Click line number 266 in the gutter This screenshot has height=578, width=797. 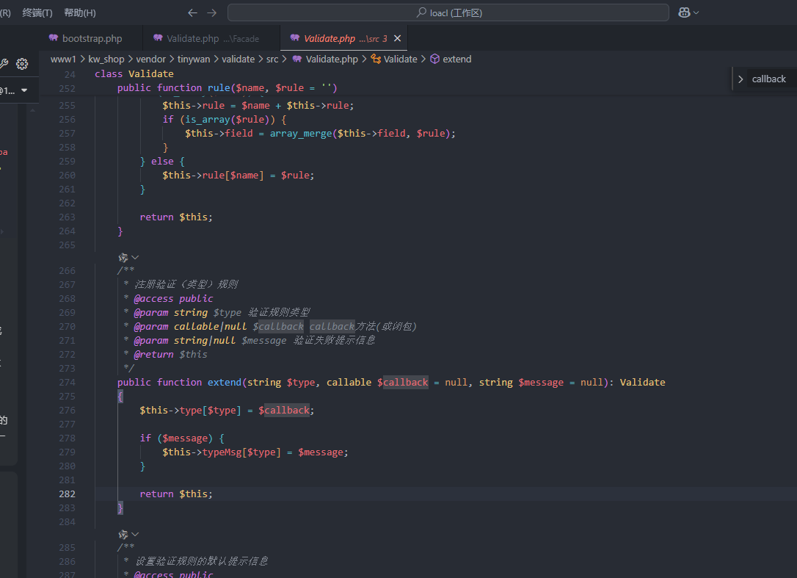pyautogui.click(x=67, y=271)
